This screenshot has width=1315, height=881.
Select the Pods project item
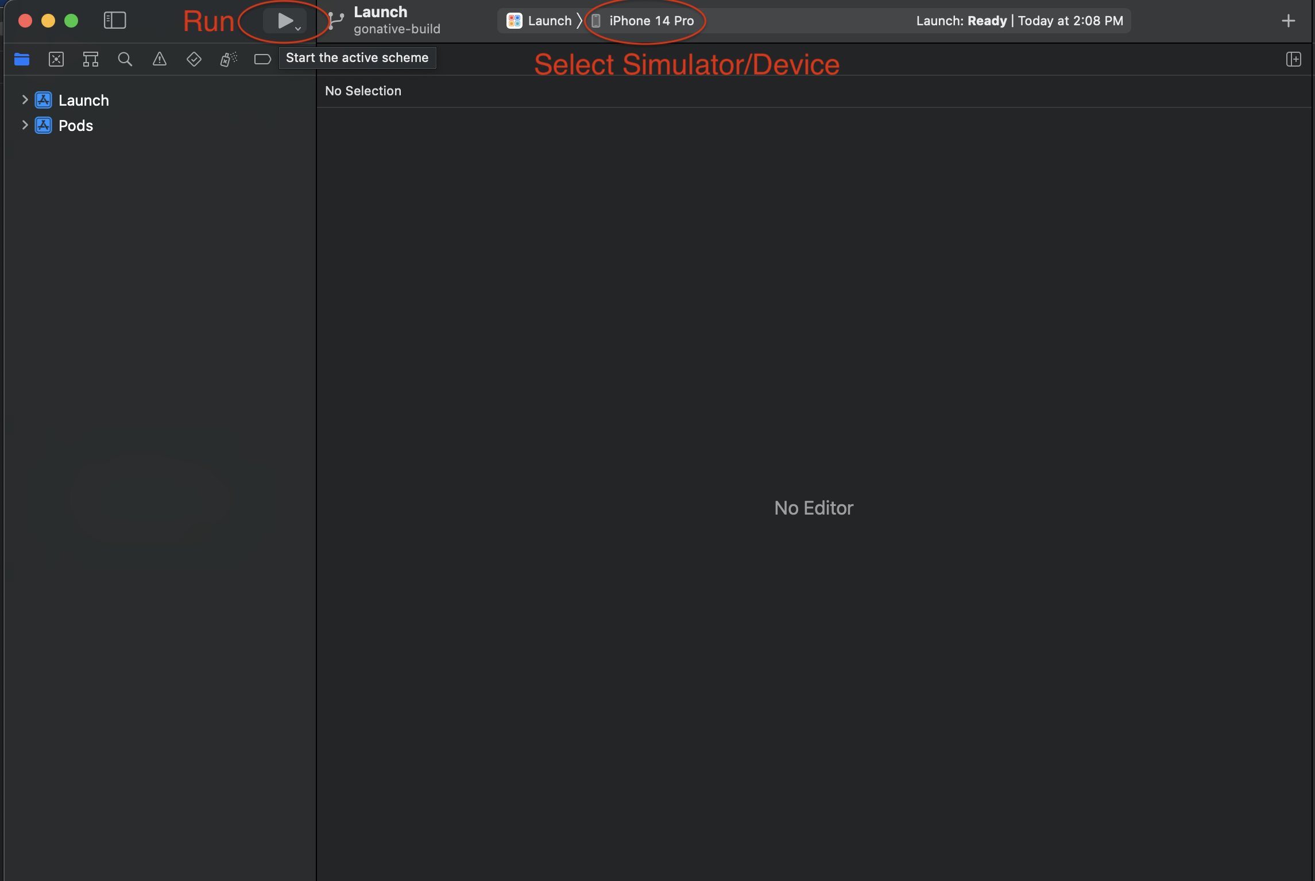(75, 126)
